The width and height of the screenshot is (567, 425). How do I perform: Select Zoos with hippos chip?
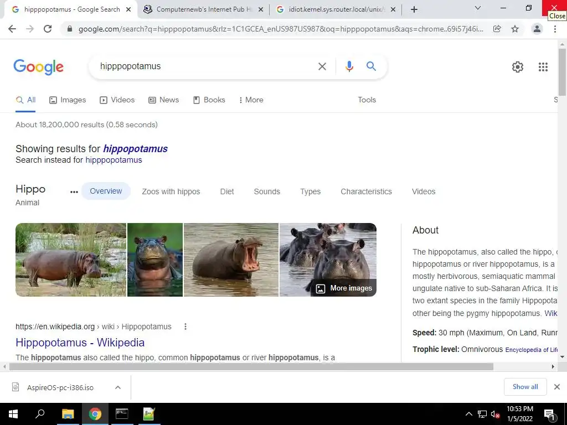(x=171, y=191)
